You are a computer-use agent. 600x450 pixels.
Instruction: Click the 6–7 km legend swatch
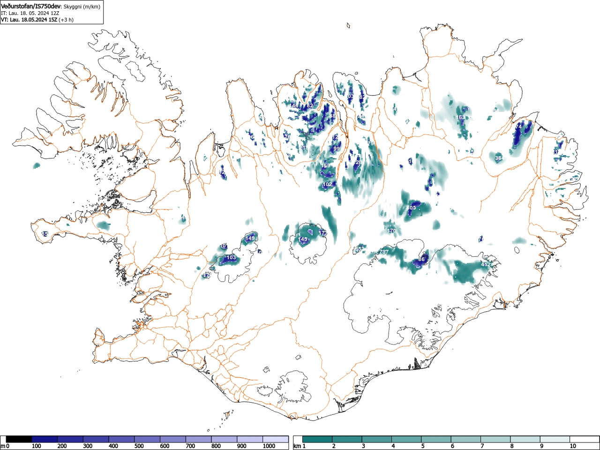tap(465, 439)
